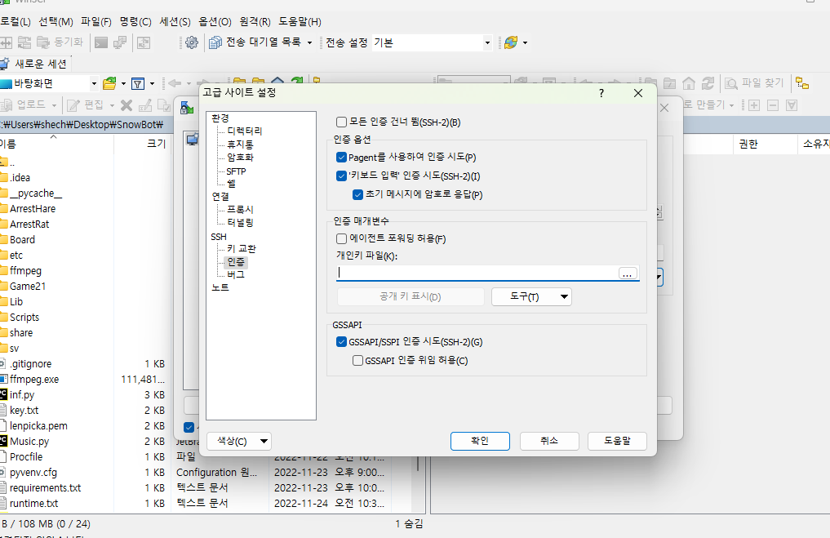Viewport: 830px width, 538px height.
Task: Open the settings gear in the main toolbar
Action: (x=192, y=42)
